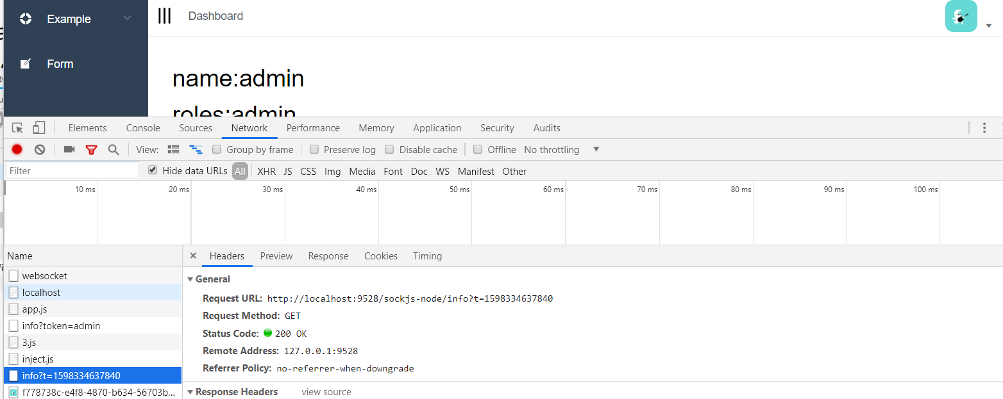
Task: Open the Cookies detail tab
Action: 381,256
